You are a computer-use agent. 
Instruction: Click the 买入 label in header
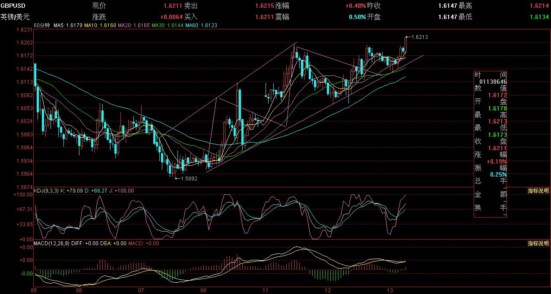(191, 17)
